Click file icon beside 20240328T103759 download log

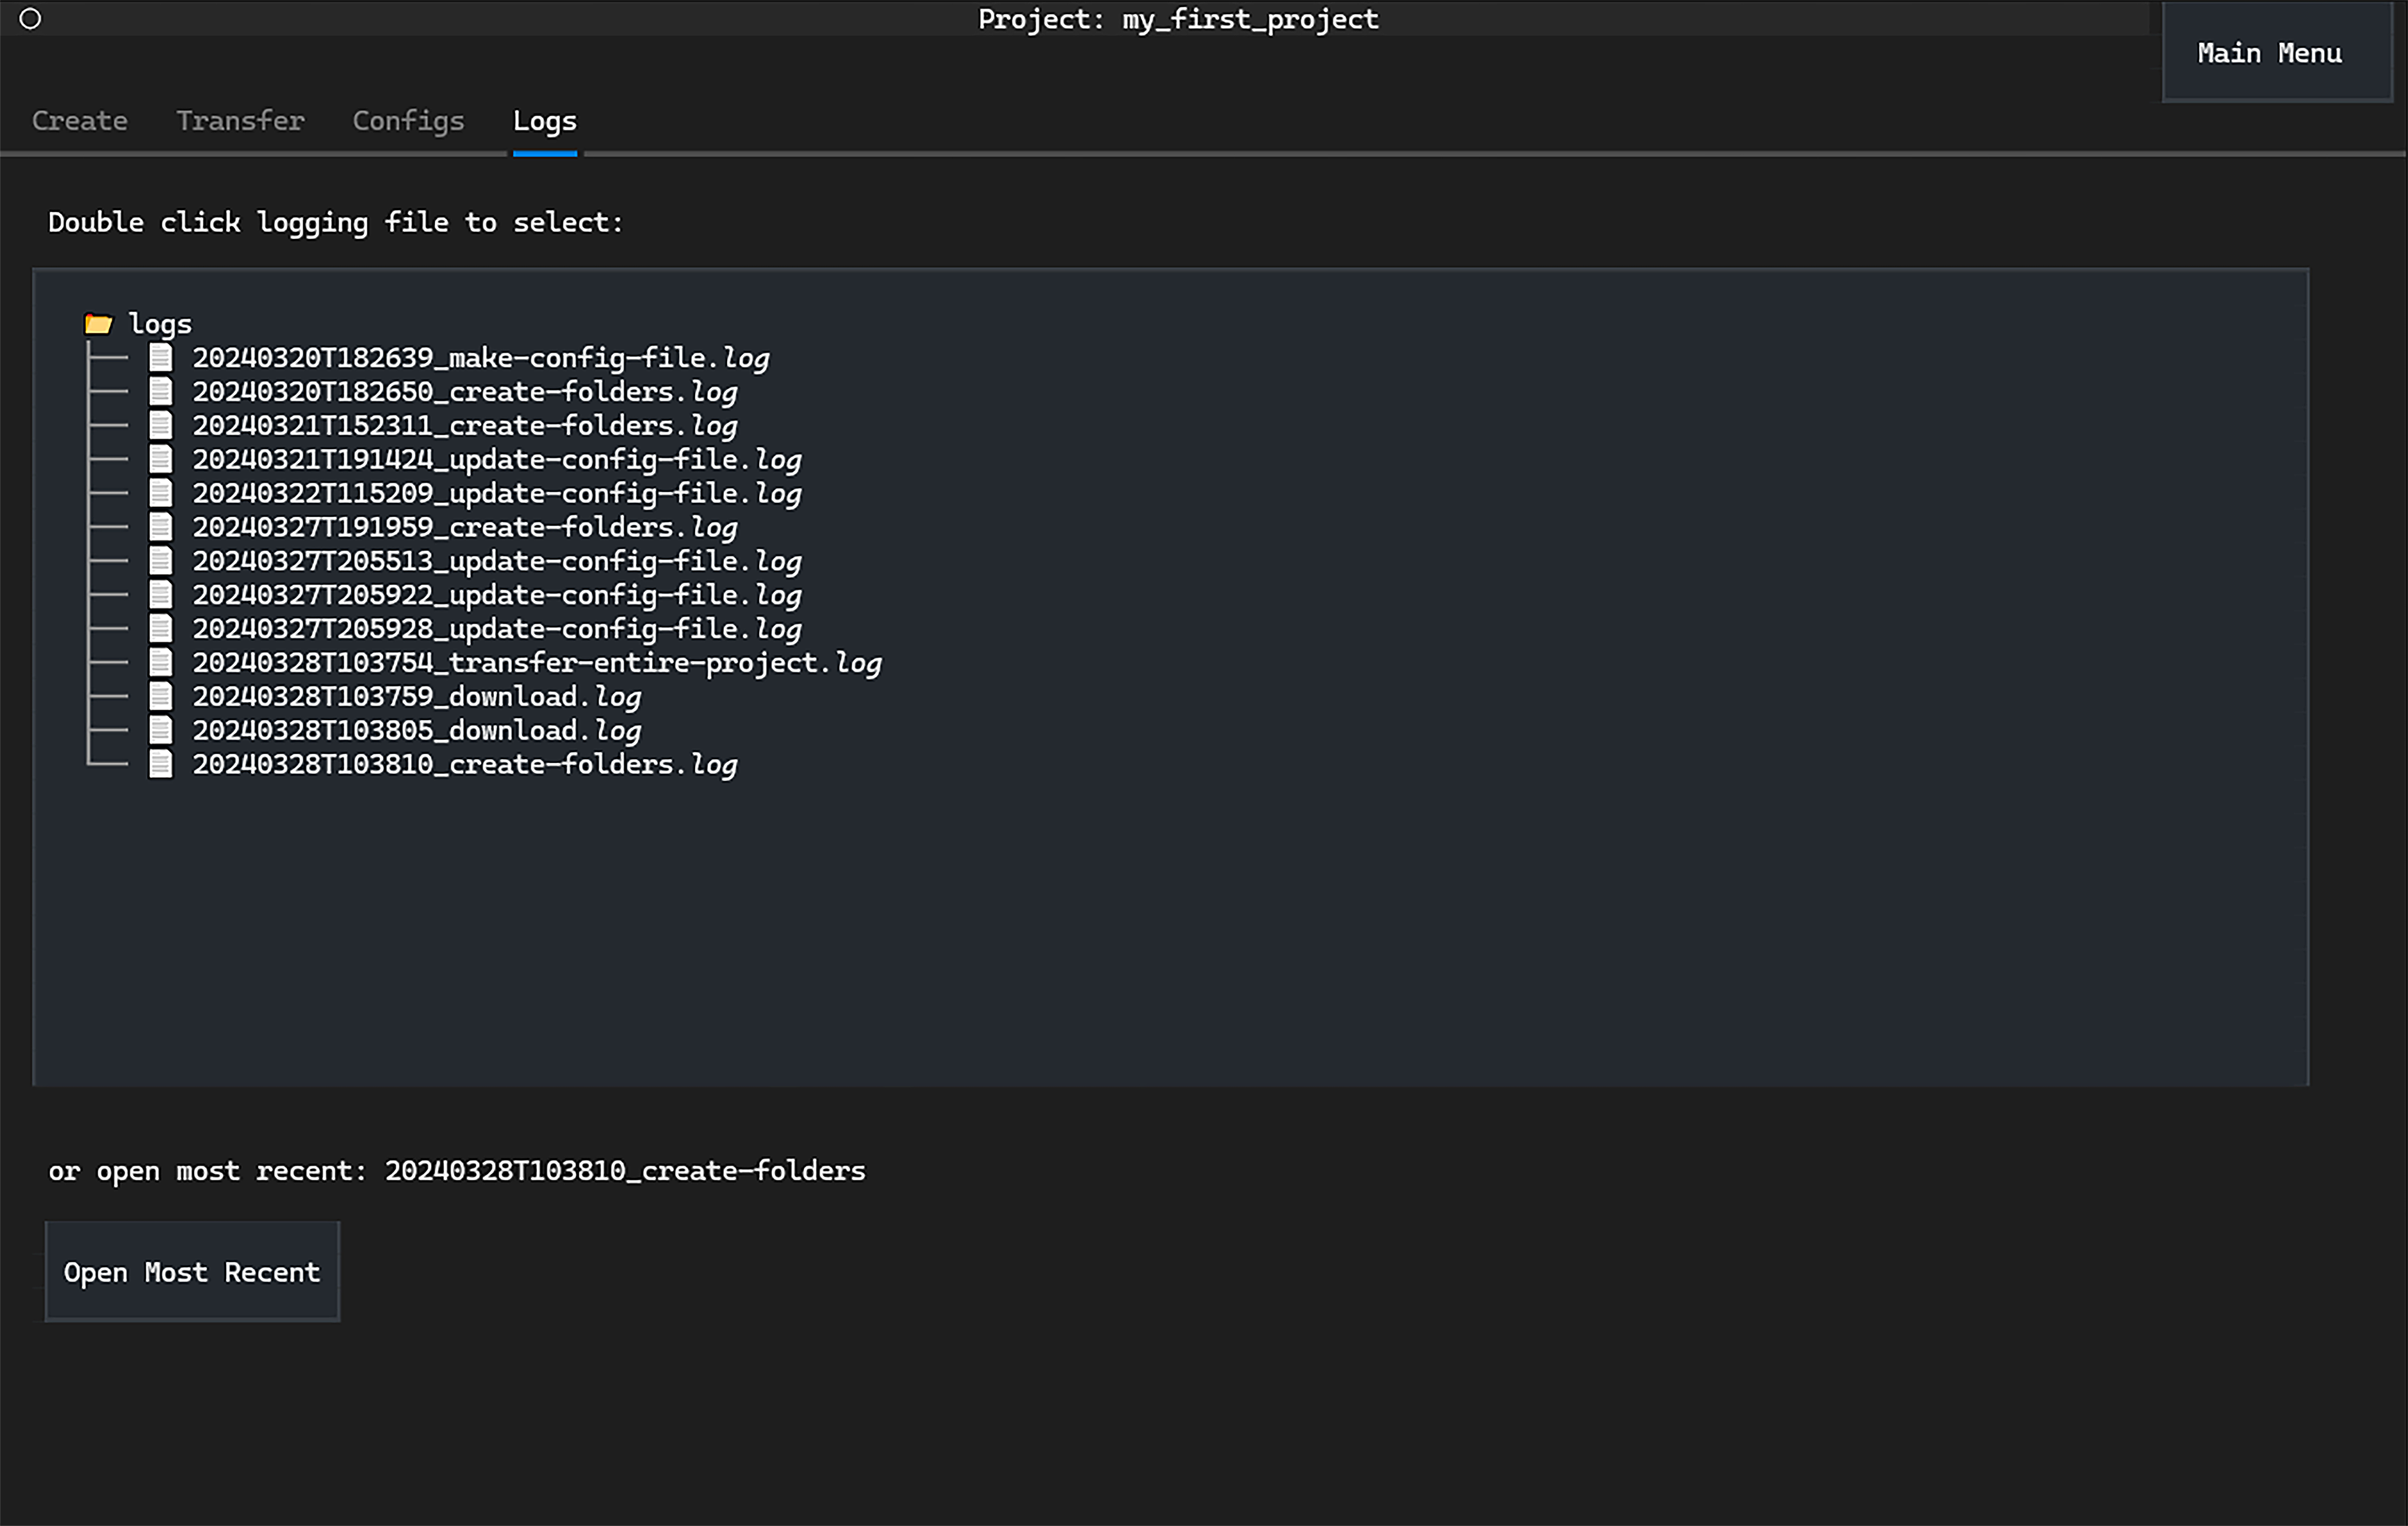click(161, 696)
